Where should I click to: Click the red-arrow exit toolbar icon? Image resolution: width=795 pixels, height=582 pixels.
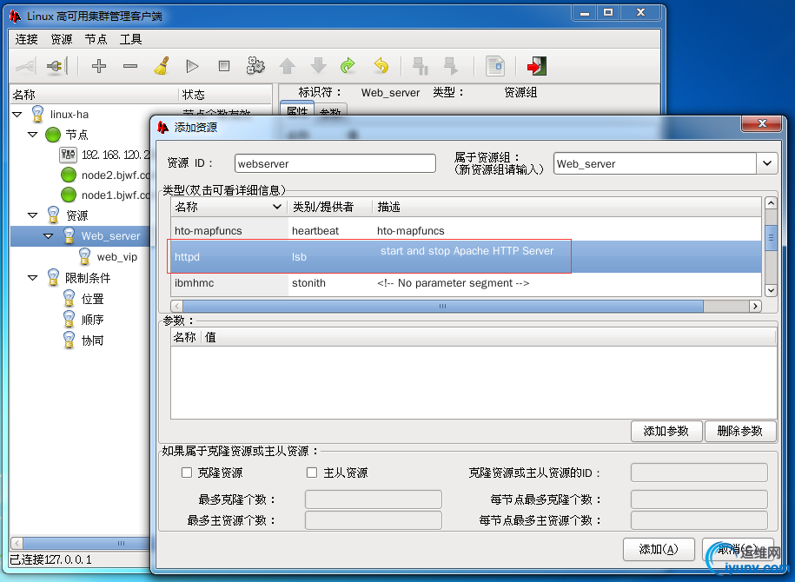[536, 66]
